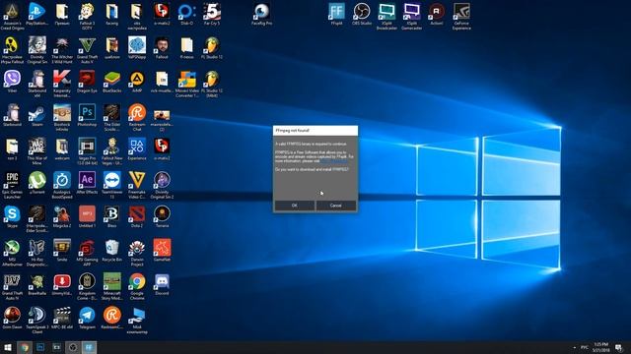Viewport: 631px width, 354px height.
Task: Launch the XSplit Broadcaster desktop icon
Action: tap(386, 17)
